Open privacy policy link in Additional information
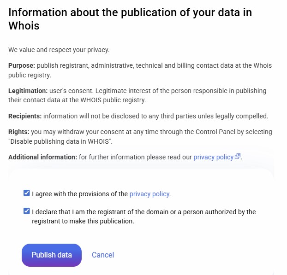The image size is (287, 275). pos(213,157)
